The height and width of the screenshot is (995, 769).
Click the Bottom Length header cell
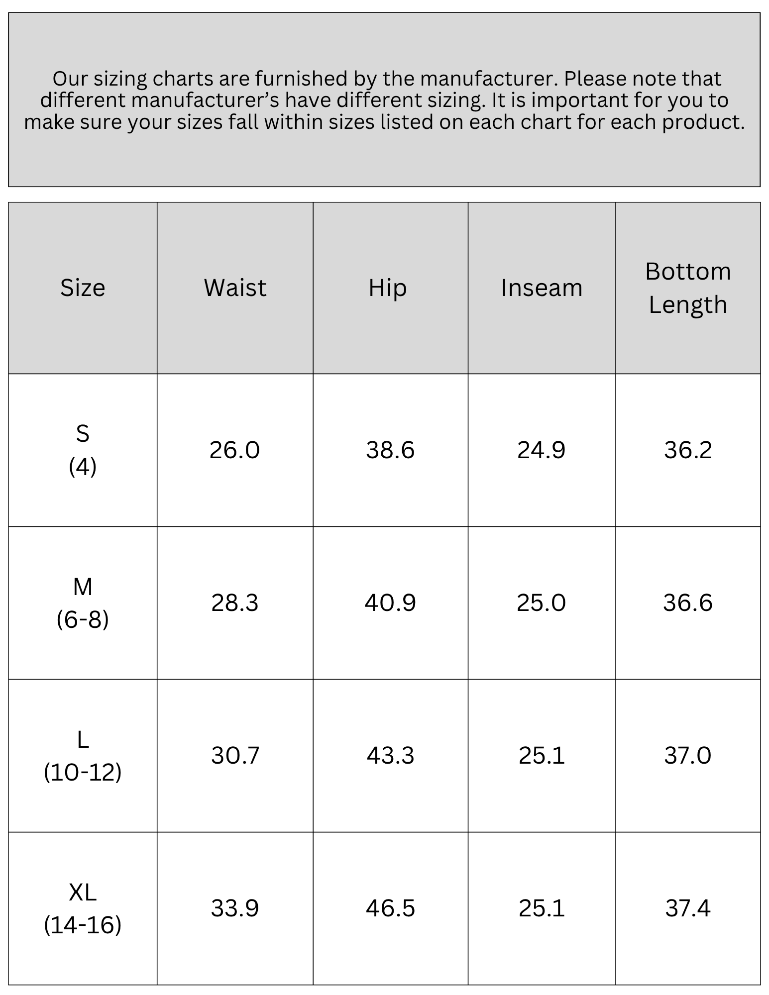click(x=688, y=288)
